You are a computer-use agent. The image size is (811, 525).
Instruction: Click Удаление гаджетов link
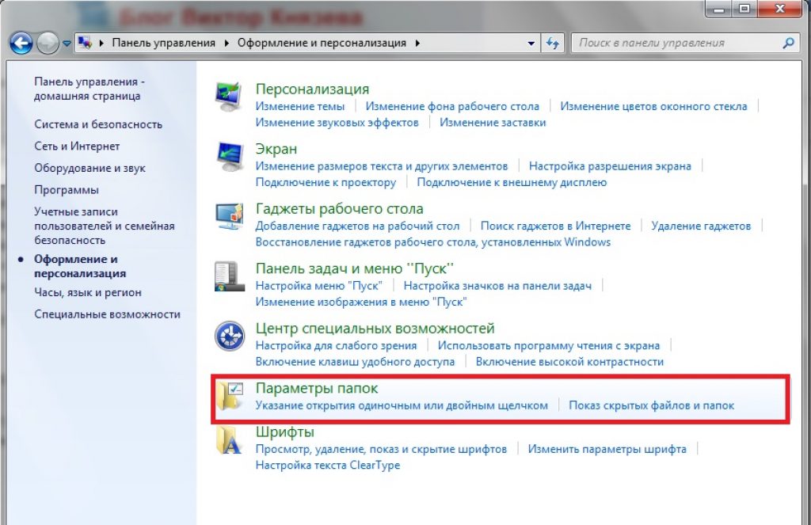coord(702,226)
